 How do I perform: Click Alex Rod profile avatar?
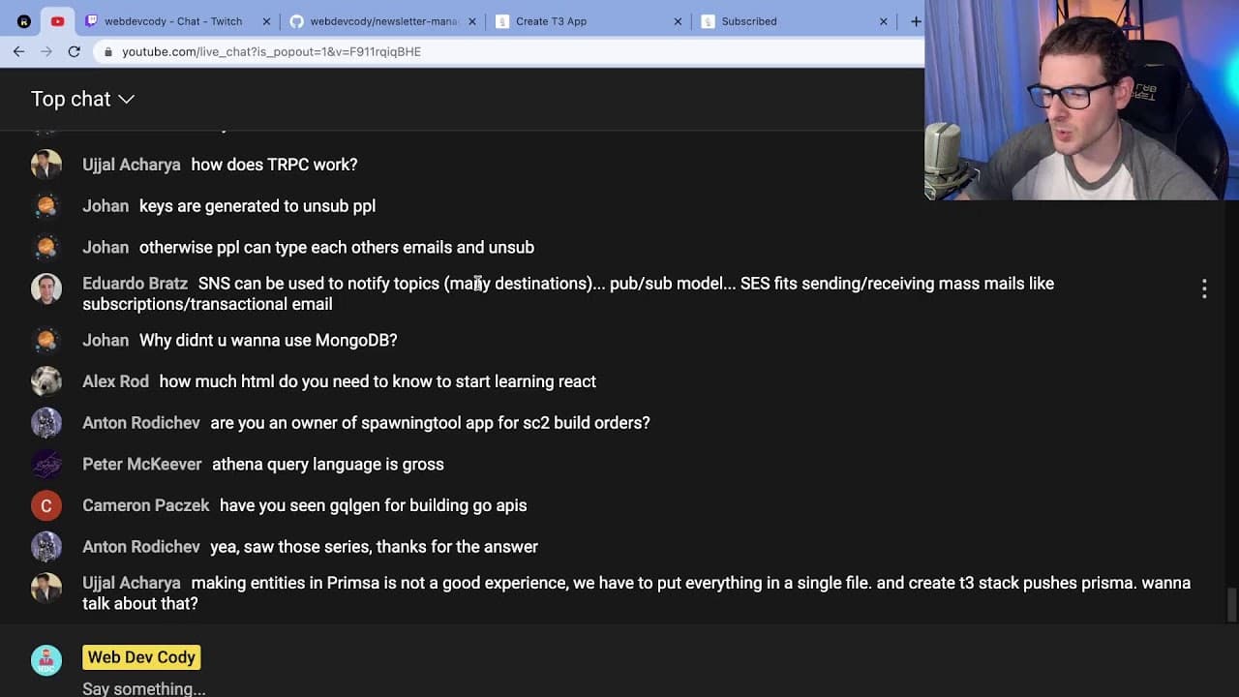(x=46, y=381)
